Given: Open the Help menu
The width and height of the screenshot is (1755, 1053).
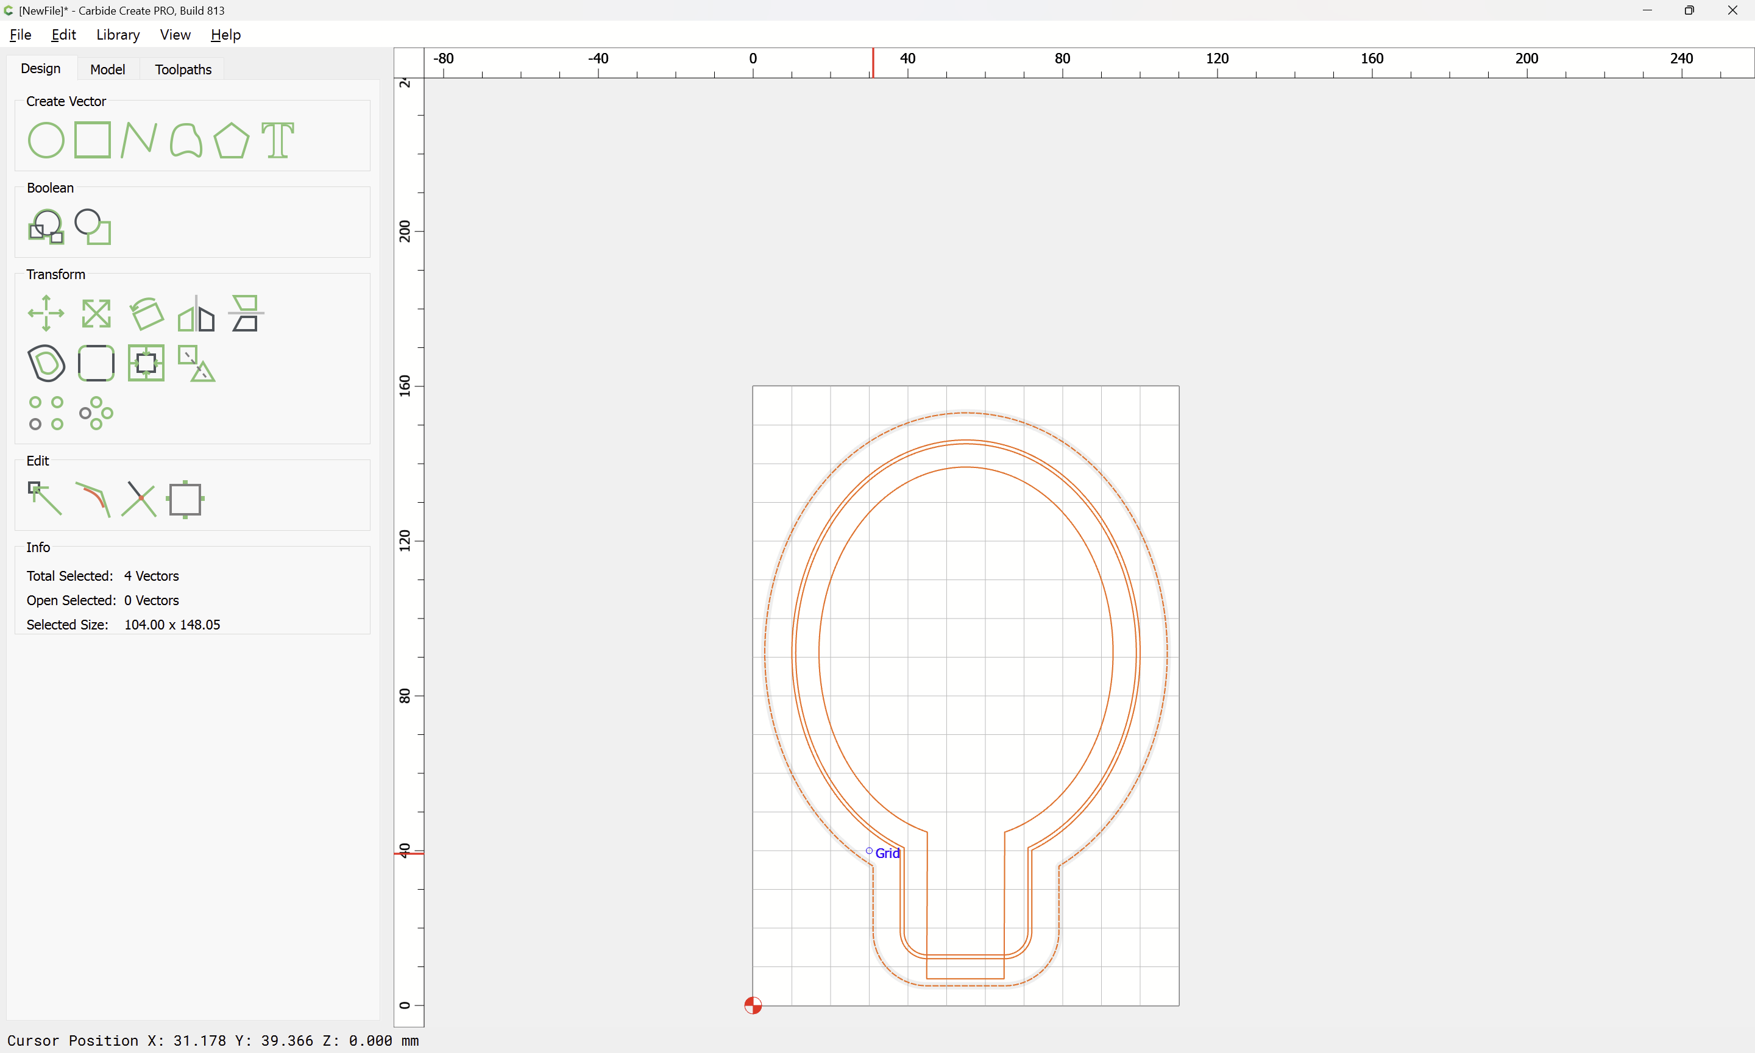Looking at the screenshot, I should pyautogui.click(x=225, y=34).
